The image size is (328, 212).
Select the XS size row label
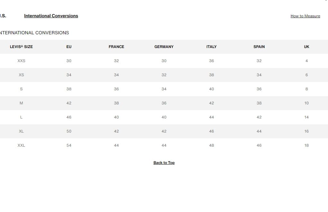(x=21, y=75)
